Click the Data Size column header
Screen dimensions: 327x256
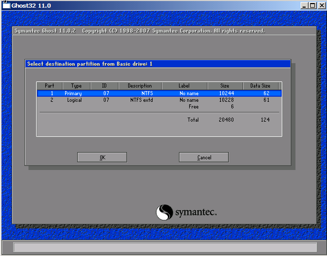tap(260, 86)
